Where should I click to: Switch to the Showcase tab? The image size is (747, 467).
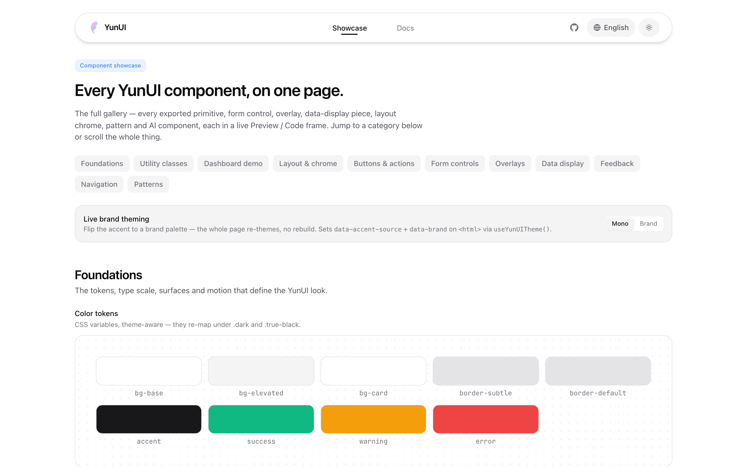coord(349,28)
